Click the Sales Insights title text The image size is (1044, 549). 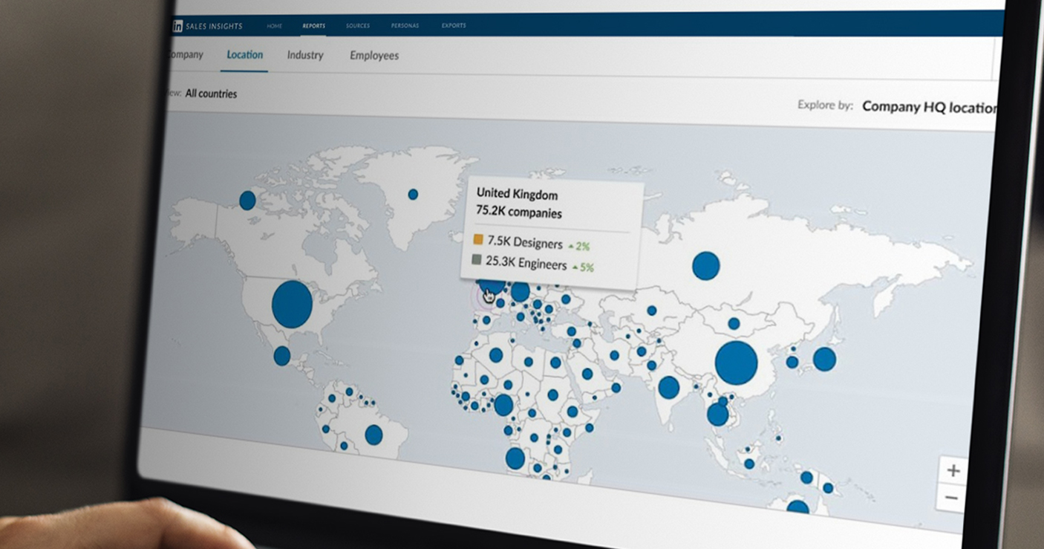click(x=215, y=26)
